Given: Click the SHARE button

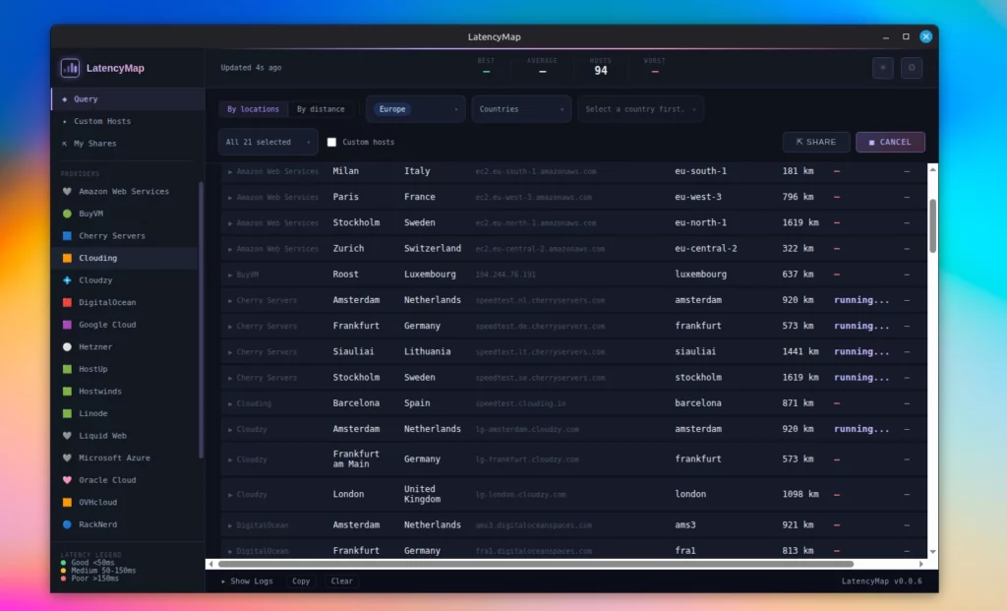Looking at the screenshot, I should pyautogui.click(x=816, y=142).
